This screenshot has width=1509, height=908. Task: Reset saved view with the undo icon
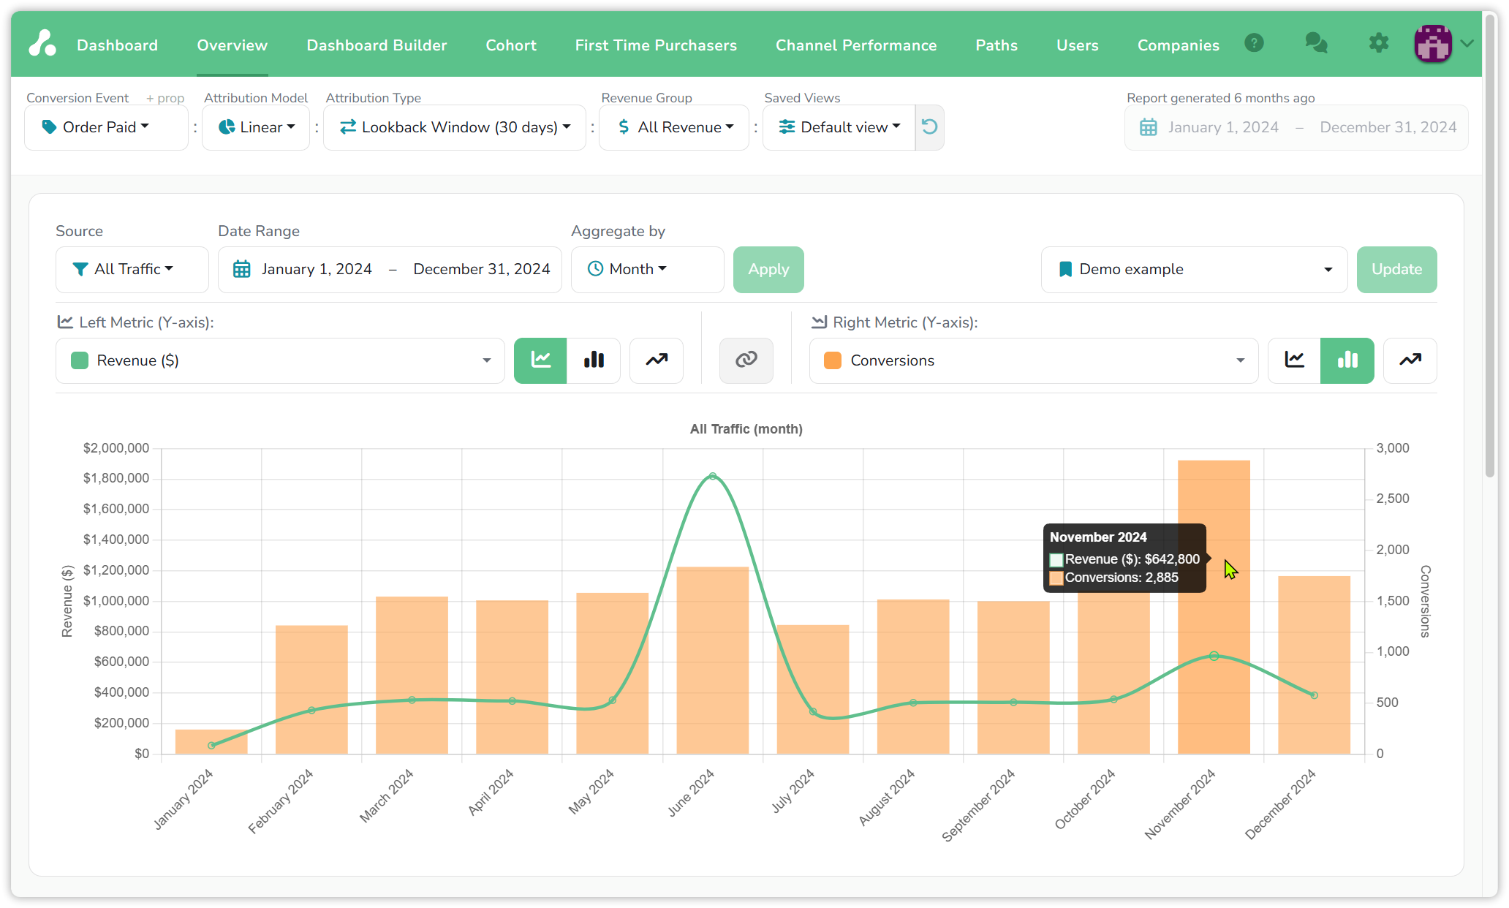[929, 127]
